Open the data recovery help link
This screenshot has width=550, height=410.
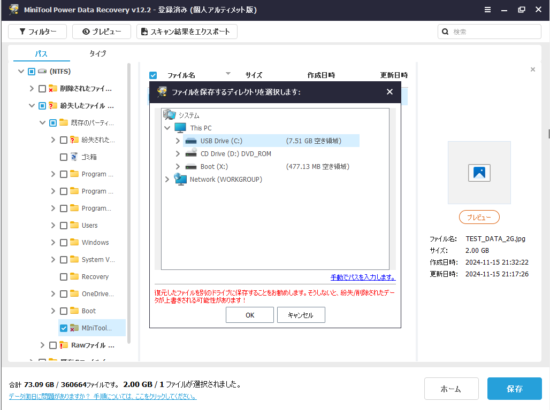click(x=102, y=396)
